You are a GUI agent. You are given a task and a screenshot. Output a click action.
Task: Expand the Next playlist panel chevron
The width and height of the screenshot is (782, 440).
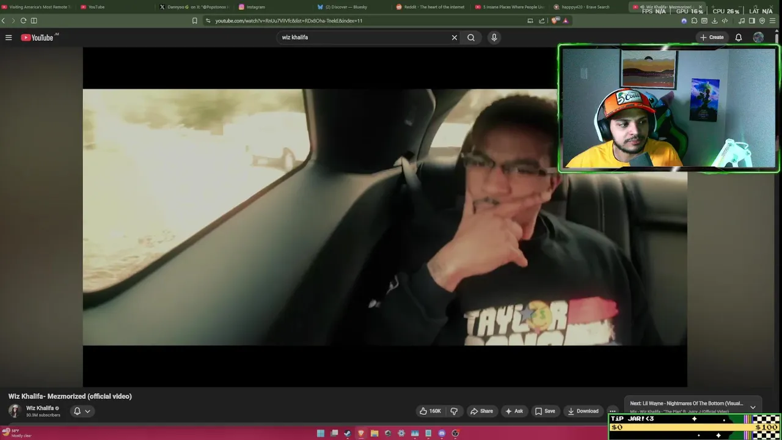click(x=753, y=407)
